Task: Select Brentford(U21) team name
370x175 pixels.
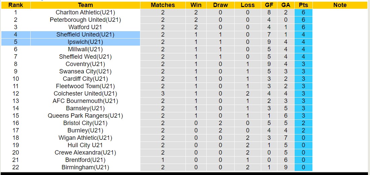Action: pos(85,160)
